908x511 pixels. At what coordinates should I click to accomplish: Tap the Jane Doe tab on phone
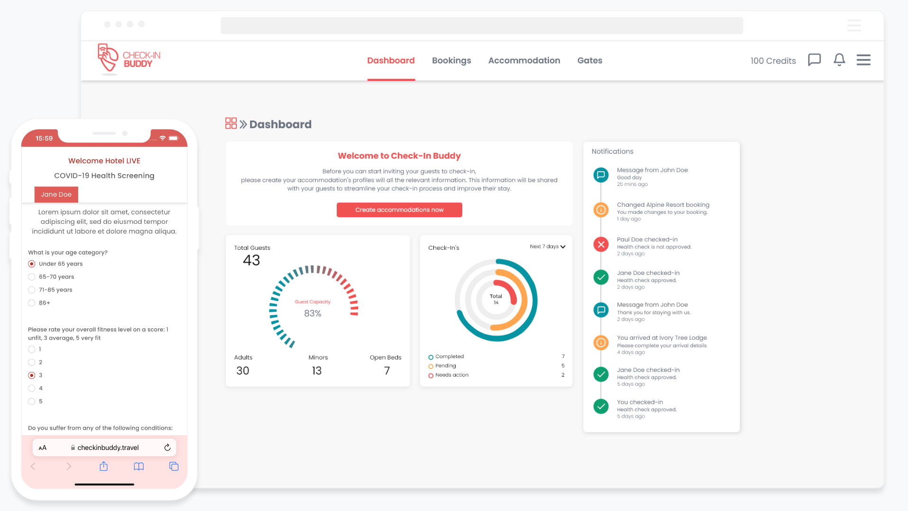tap(56, 194)
